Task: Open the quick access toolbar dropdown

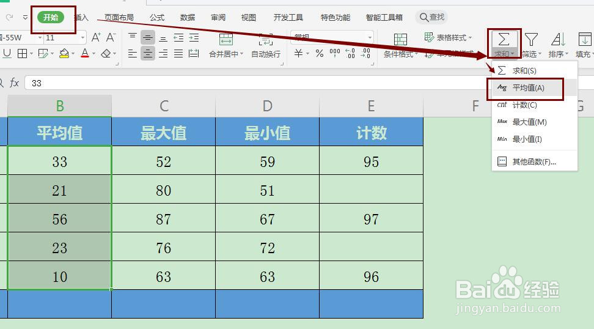Action: (x=25, y=17)
